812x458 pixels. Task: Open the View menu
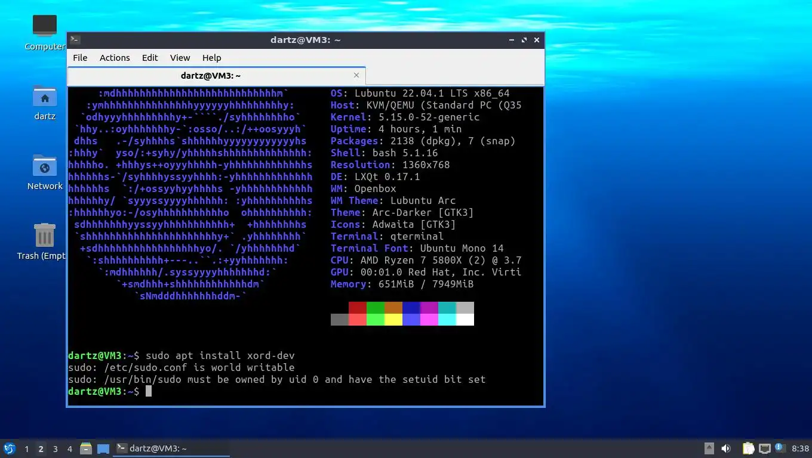180,58
